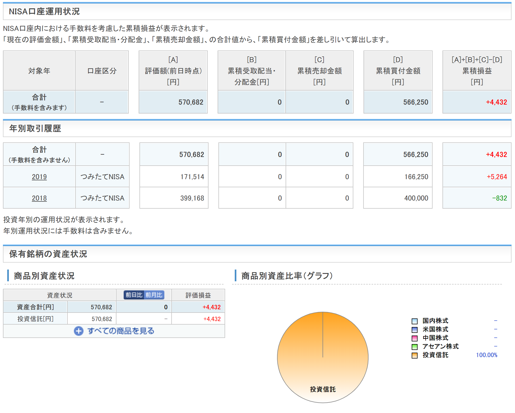Click the 米国株式 legend color swatch
The image size is (515, 413).
coord(414,330)
